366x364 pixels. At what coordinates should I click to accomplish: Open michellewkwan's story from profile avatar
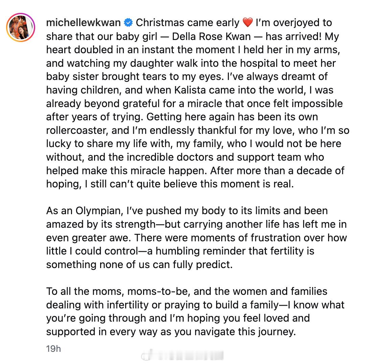pos(21,27)
